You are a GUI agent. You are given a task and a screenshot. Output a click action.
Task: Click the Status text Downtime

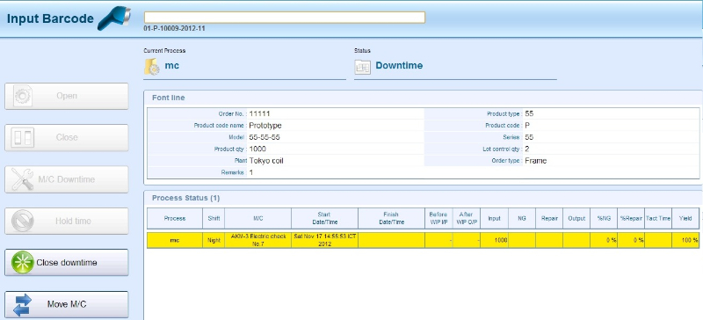pyautogui.click(x=399, y=66)
